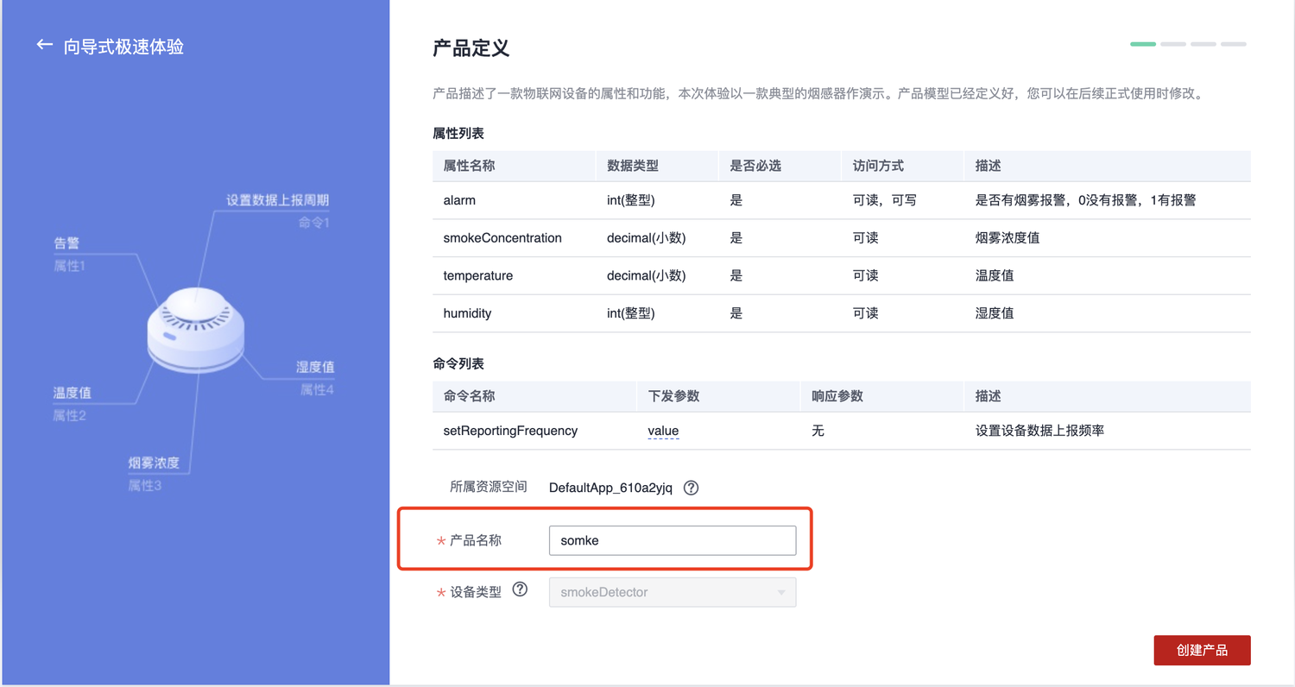Click 可读 access mode in humidity row

(x=865, y=313)
